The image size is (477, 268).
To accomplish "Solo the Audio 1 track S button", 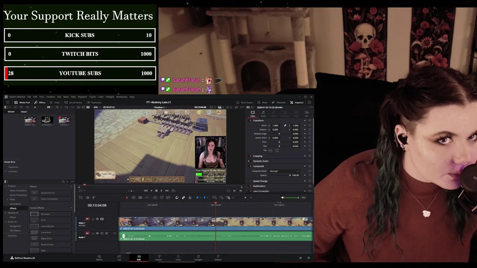I will pos(102,233).
